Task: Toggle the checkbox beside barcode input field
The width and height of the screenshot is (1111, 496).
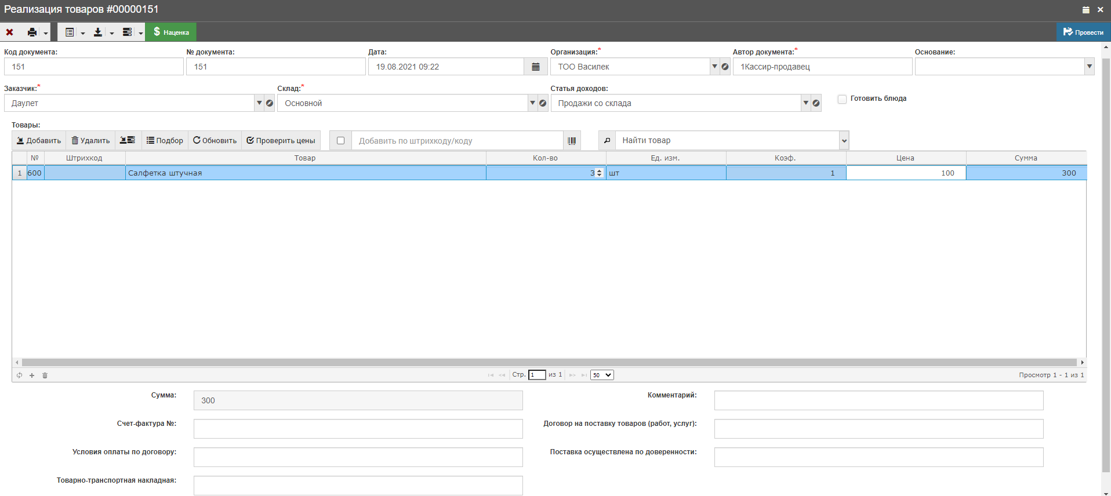Action: point(340,141)
